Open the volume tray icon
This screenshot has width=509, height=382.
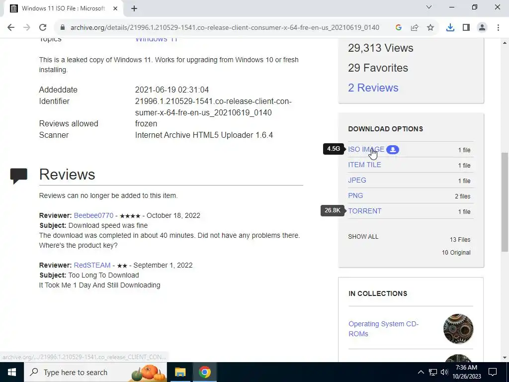tap(444, 372)
